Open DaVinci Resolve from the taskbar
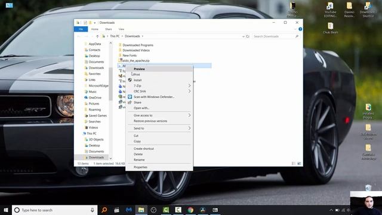 click(x=203, y=210)
